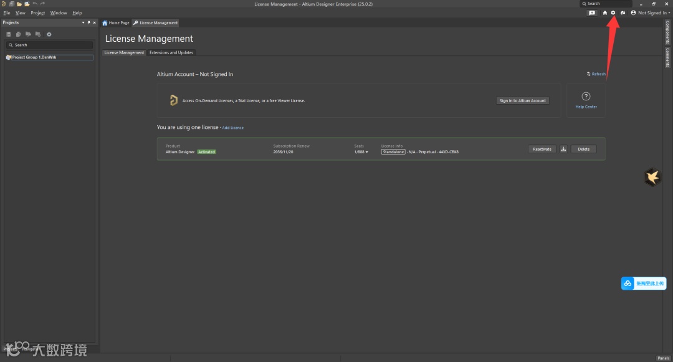Click the Undo arrow in title bar

click(35, 4)
